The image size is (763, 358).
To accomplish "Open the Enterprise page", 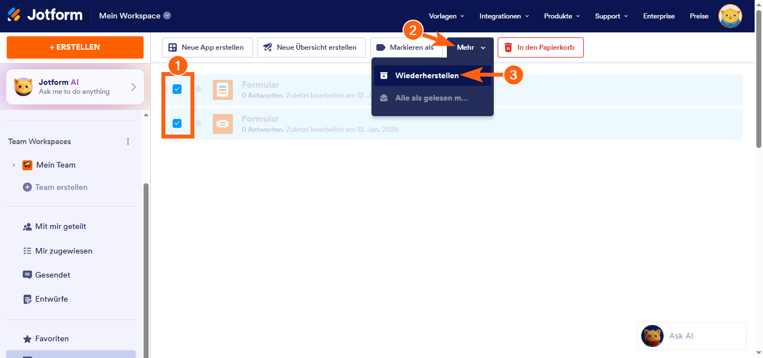I will coord(659,16).
